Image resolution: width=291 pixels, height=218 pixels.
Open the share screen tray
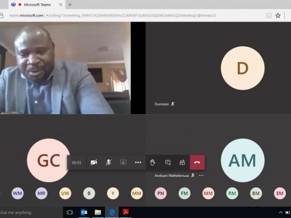click(x=123, y=163)
